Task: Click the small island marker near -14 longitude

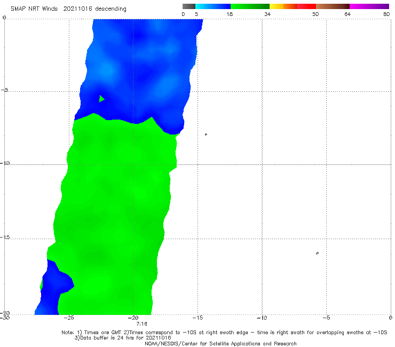Action: click(x=206, y=135)
